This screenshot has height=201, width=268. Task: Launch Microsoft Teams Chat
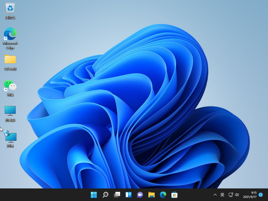[140, 195]
